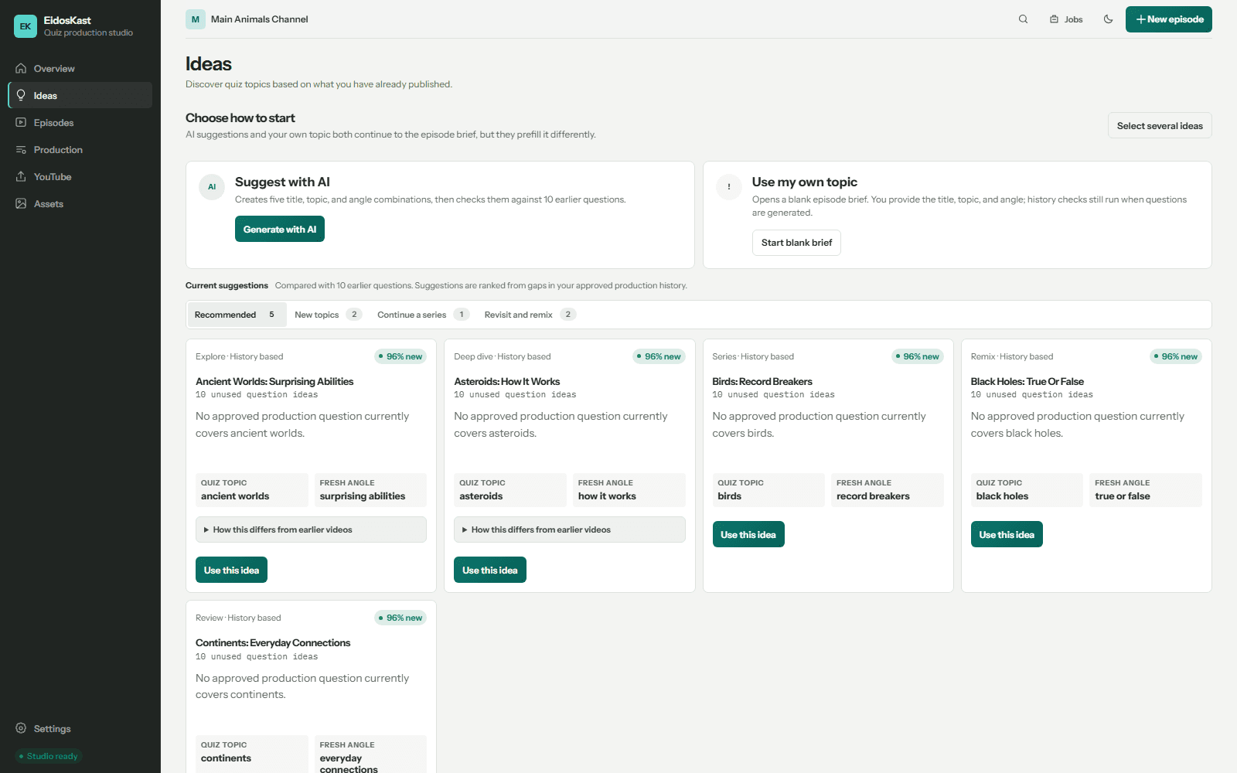Click the 'continents' quiz topic value
1237x773 pixels.
click(226, 758)
